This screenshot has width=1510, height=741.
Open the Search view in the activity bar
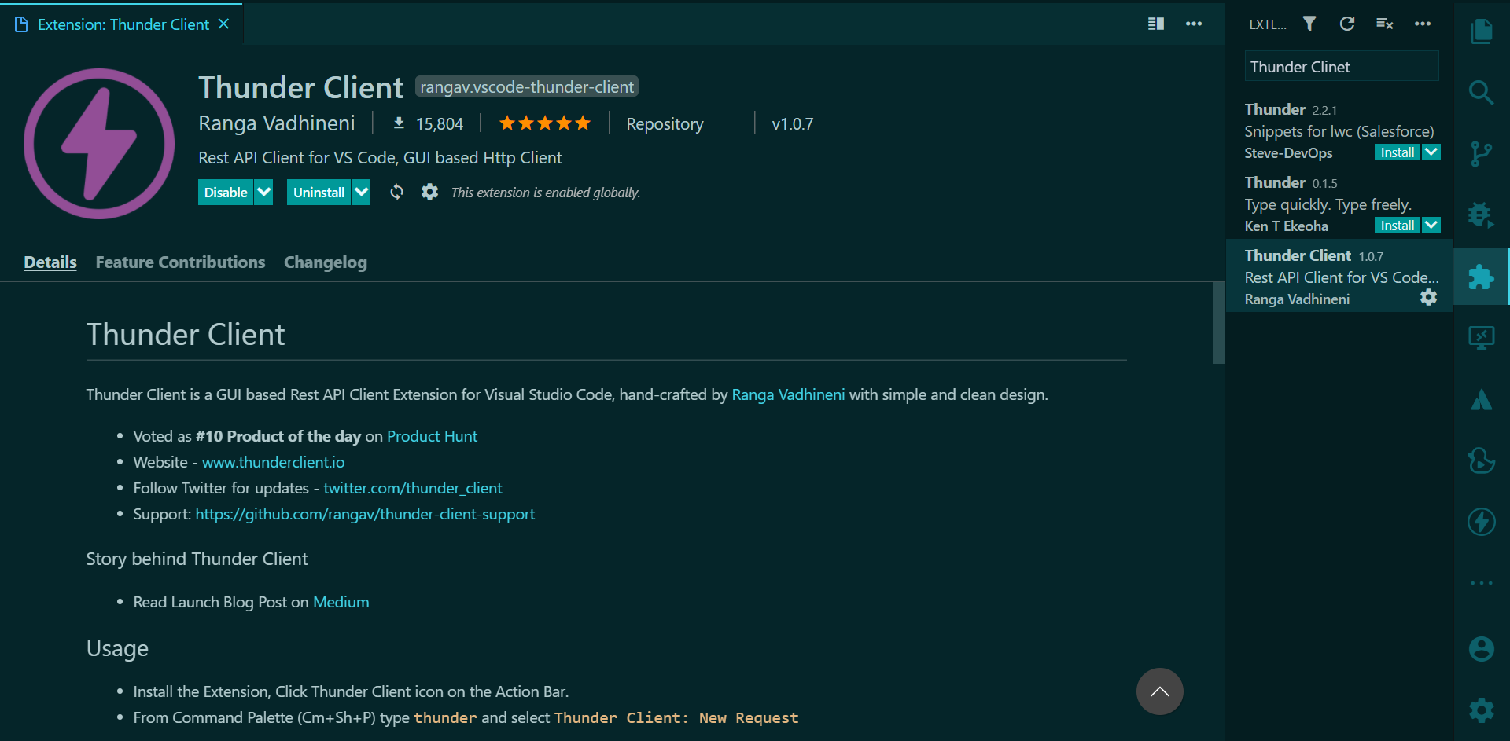coord(1482,92)
